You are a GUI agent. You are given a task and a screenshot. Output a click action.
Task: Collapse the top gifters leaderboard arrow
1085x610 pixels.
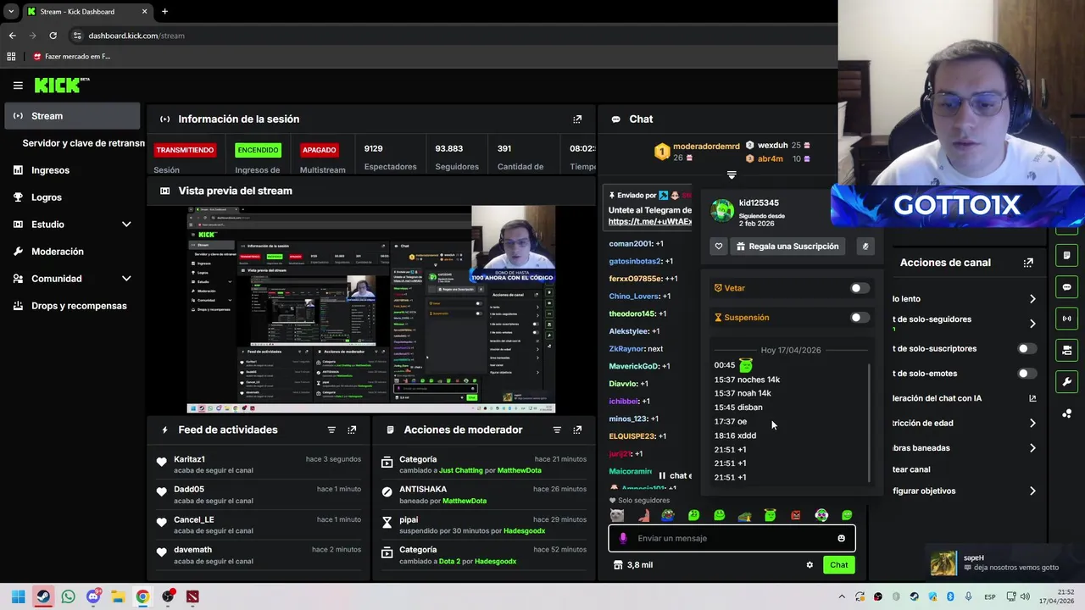(x=732, y=175)
